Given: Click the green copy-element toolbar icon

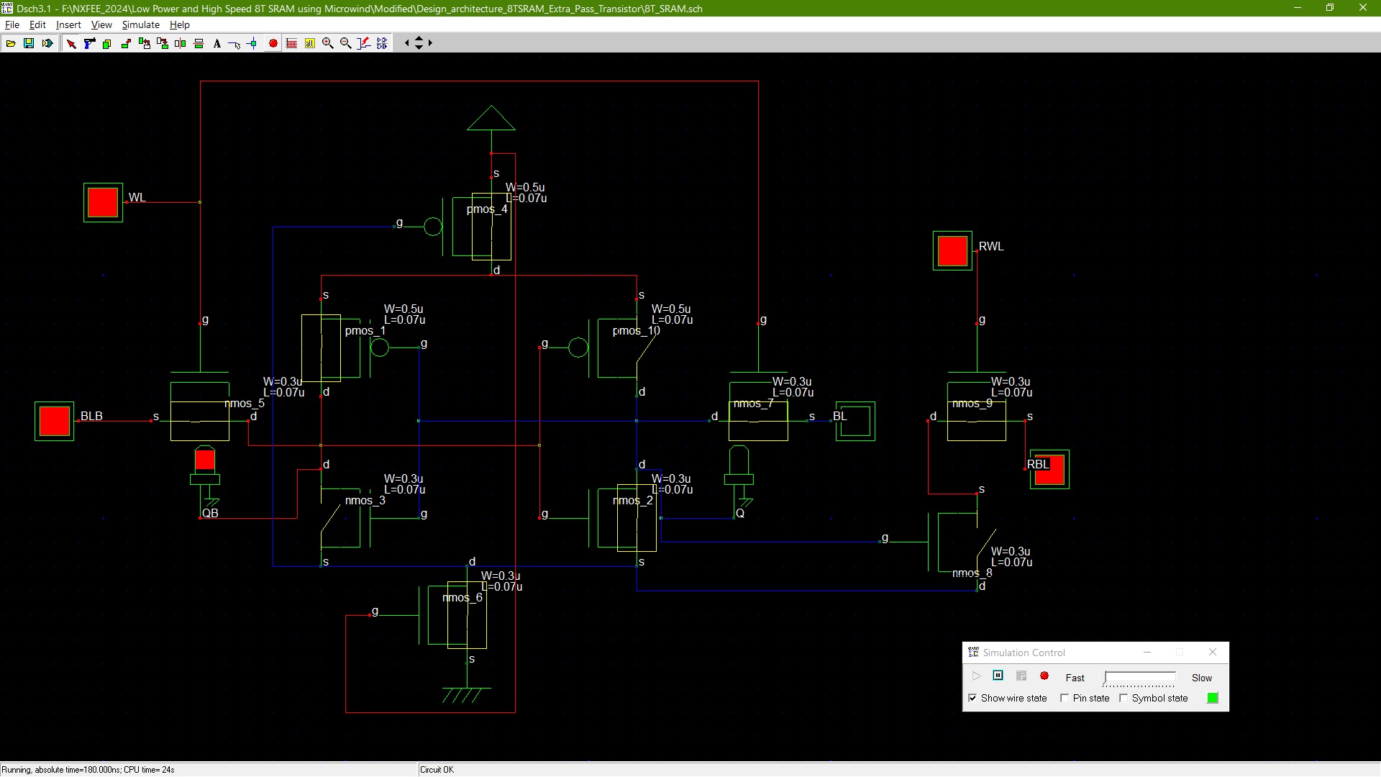Looking at the screenshot, I should pos(107,43).
